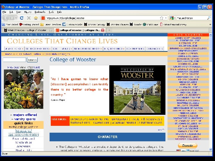Expand the Request Info menu
The height and width of the screenshot is (161, 215).
[114, 49]
